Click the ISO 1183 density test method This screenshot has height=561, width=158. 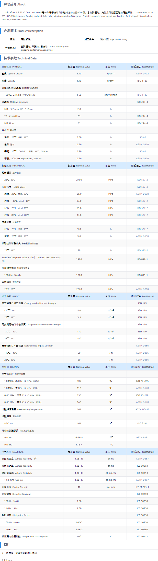[142, 81]
